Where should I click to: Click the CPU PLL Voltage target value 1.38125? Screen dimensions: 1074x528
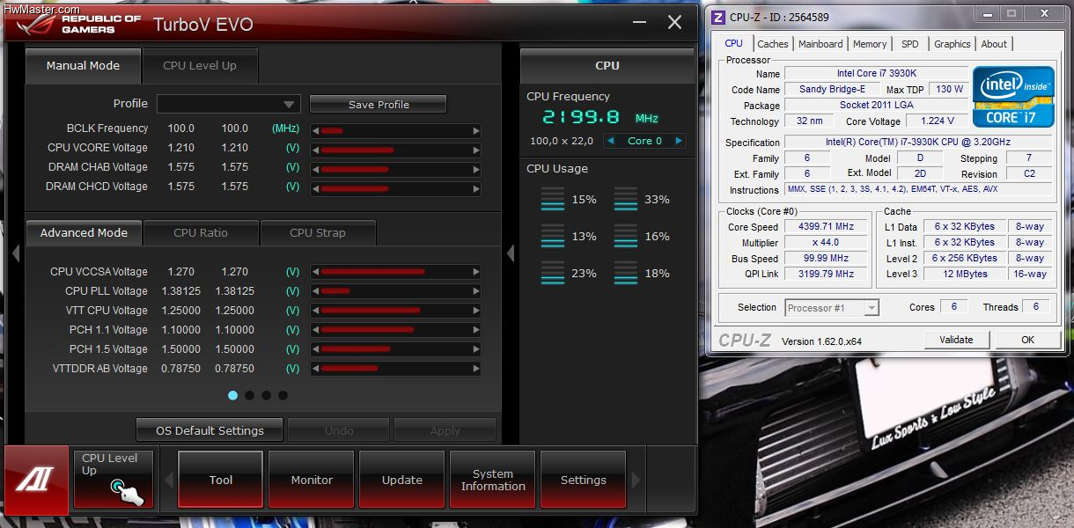coord(234,291)
